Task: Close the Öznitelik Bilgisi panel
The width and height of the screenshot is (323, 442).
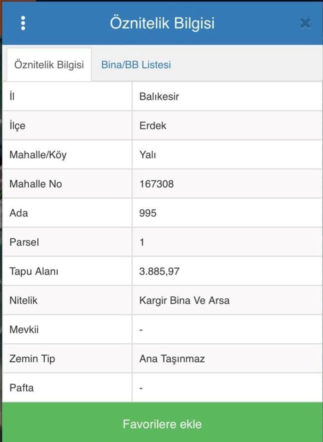Action: coord(305,23)
